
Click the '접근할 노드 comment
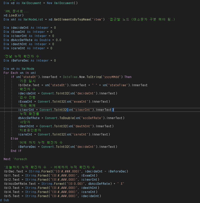(x=142, y=20)
